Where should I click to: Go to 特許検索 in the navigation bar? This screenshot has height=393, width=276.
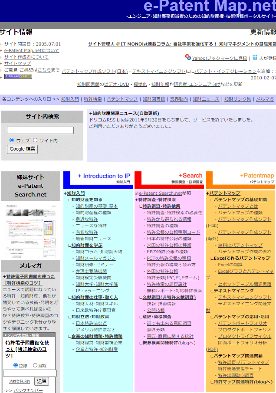click(93, 99)
